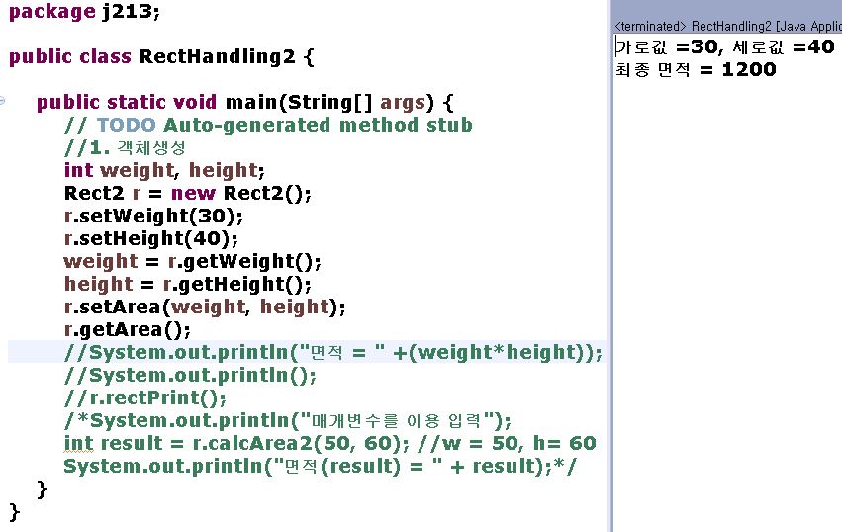Click the 'weight = r.getWeight();' line
Viewport: 842px width, 532px height.
click(192, 262)
